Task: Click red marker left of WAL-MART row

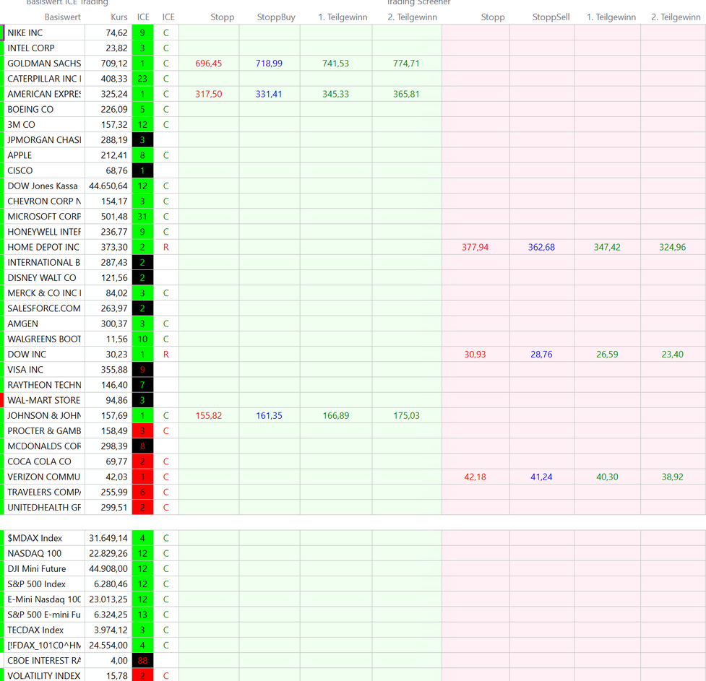Action: point(2,400)
